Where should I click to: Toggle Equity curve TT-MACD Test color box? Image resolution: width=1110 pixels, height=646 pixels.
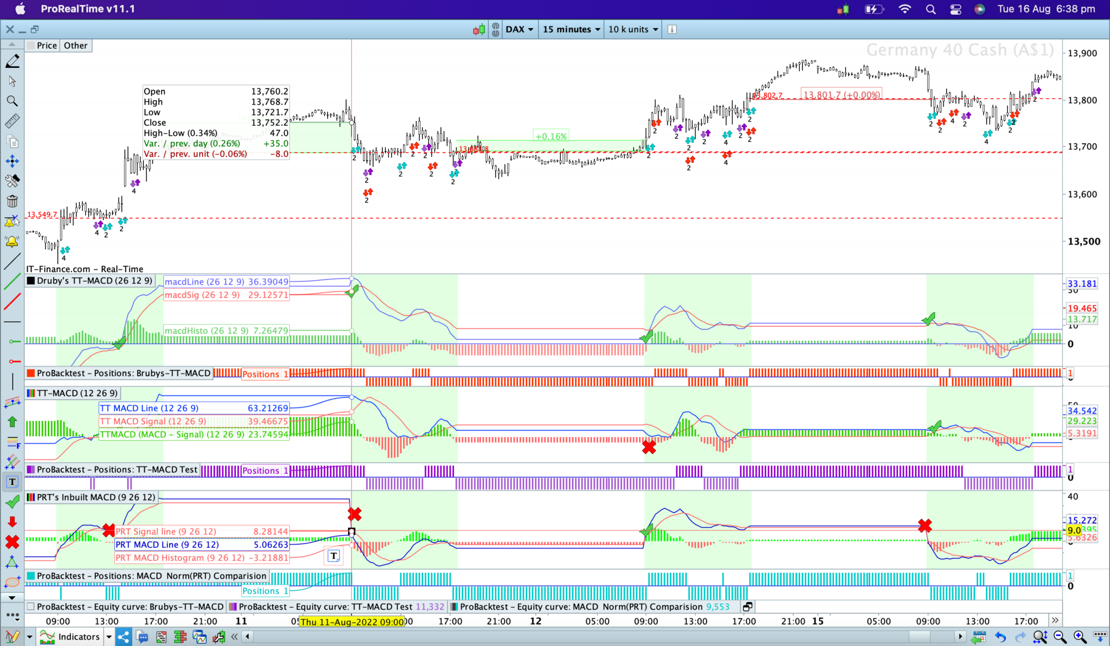(x=233, y=607)
